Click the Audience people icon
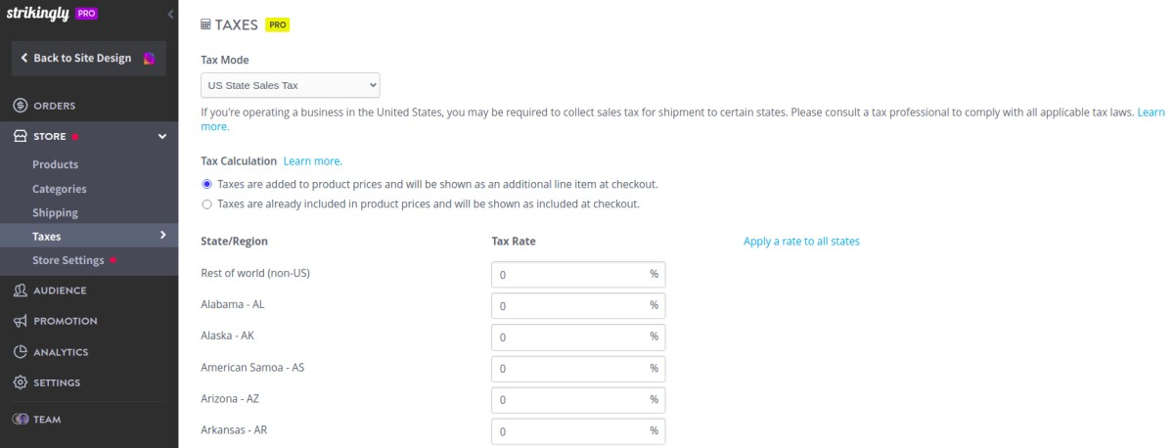1174x448 pixels. pyautogui.click(x=20, y=291)
